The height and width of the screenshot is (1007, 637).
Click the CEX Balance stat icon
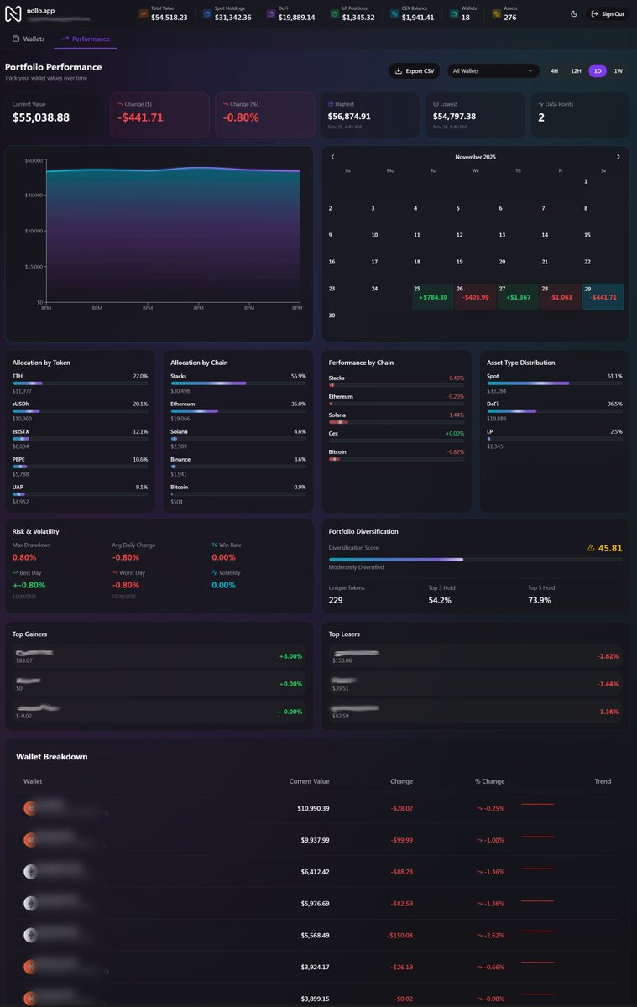394,13
